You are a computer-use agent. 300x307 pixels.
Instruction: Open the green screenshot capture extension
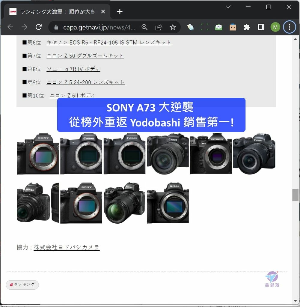coord(204,27)
